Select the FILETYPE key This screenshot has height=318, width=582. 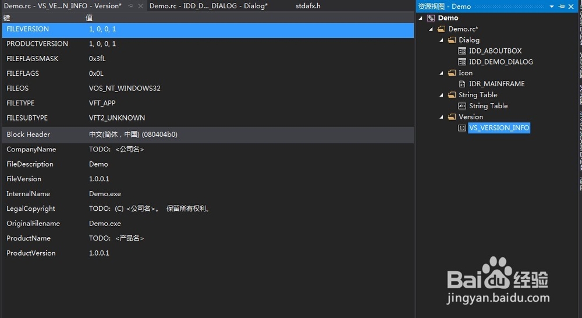point(20,103)
